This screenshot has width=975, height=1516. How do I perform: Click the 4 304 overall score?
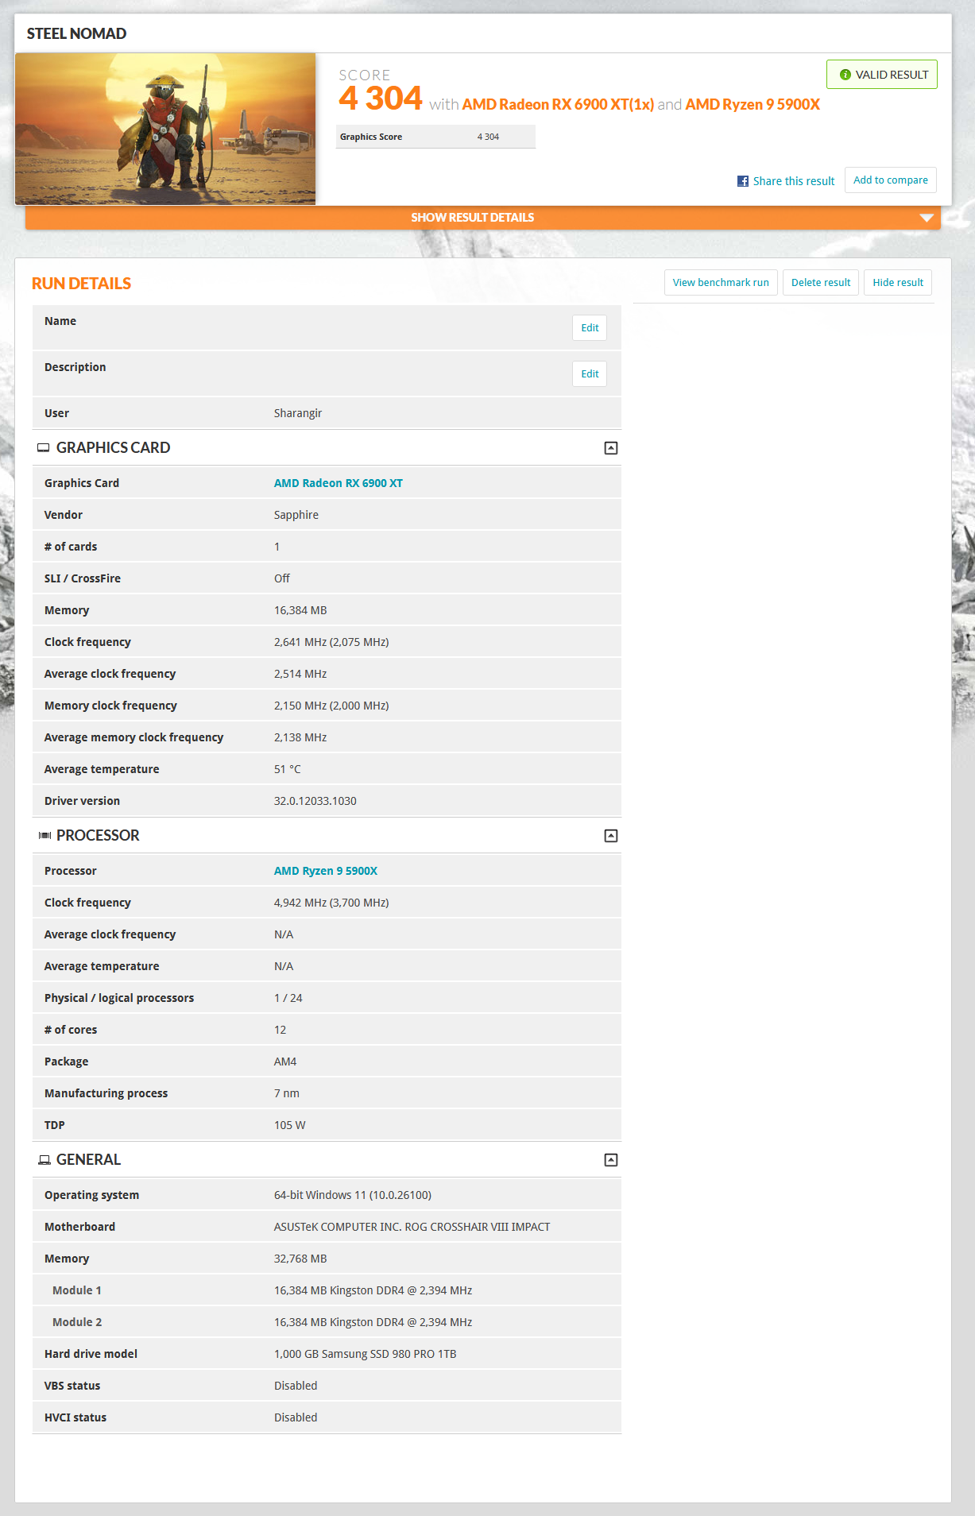381,99
